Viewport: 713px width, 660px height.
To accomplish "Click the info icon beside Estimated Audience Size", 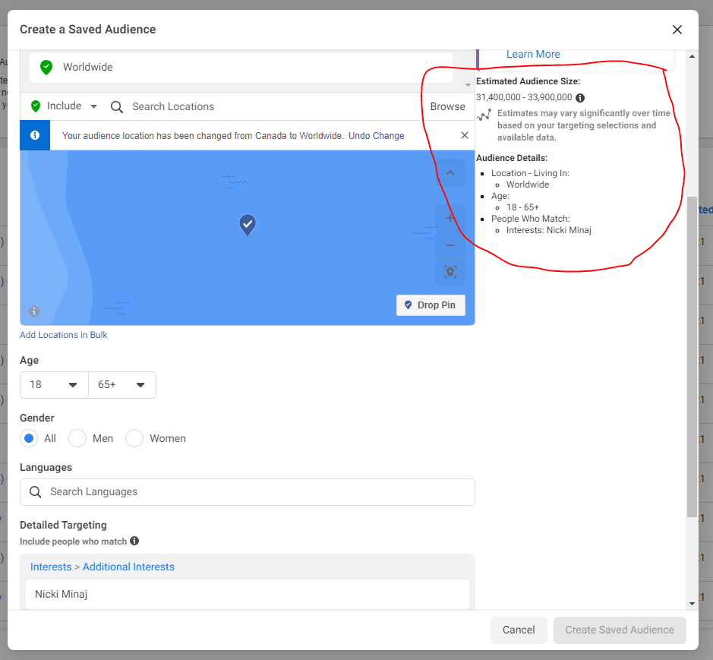I will click(x=579, y=97).
